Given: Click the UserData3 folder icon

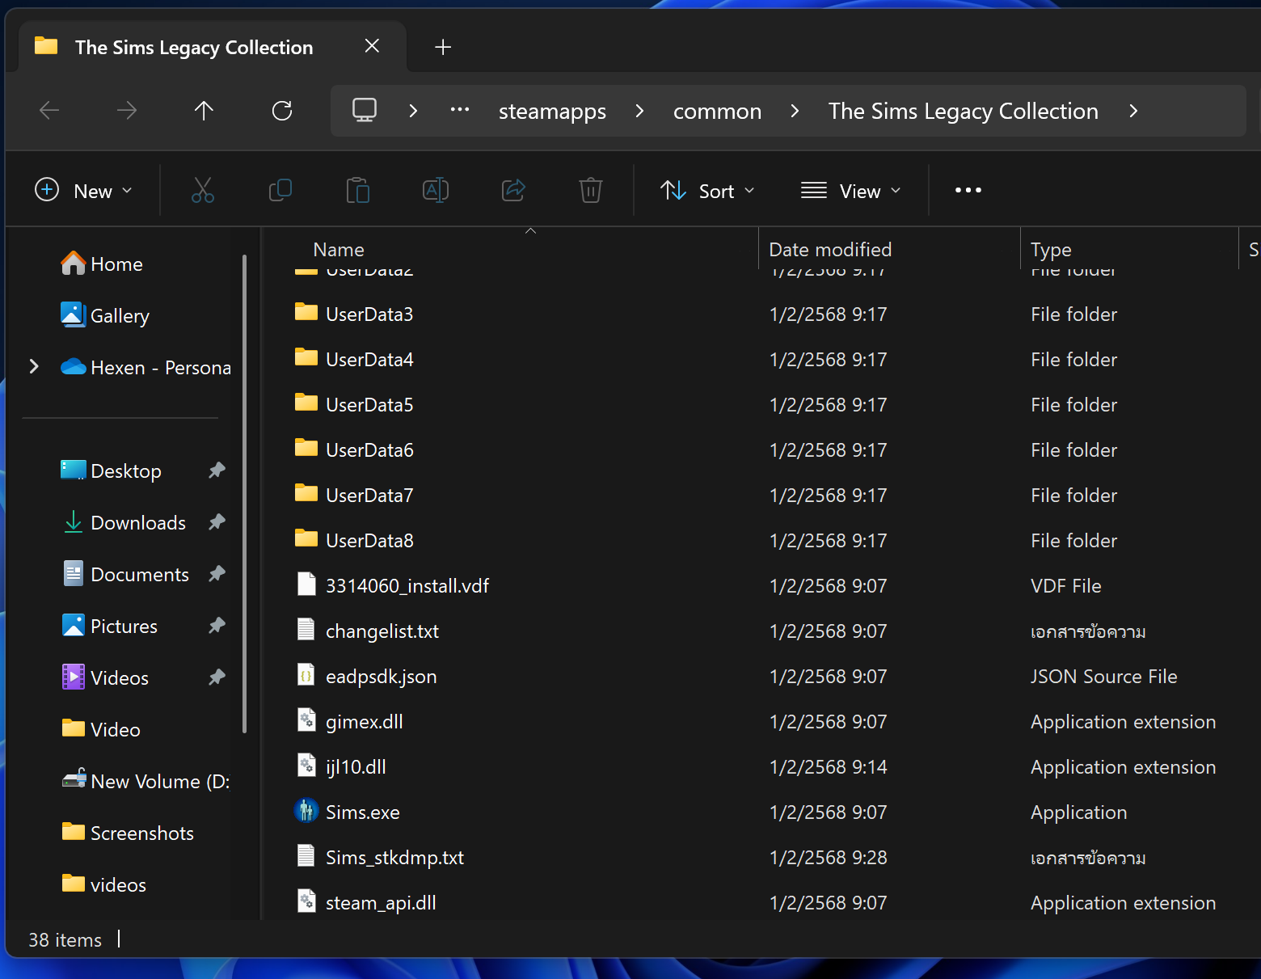Looking at the screenshot, I should tap(306, 312).
